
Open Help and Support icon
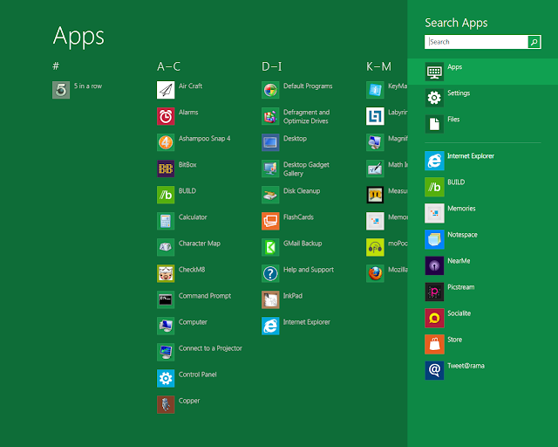(x=270, y=273)
